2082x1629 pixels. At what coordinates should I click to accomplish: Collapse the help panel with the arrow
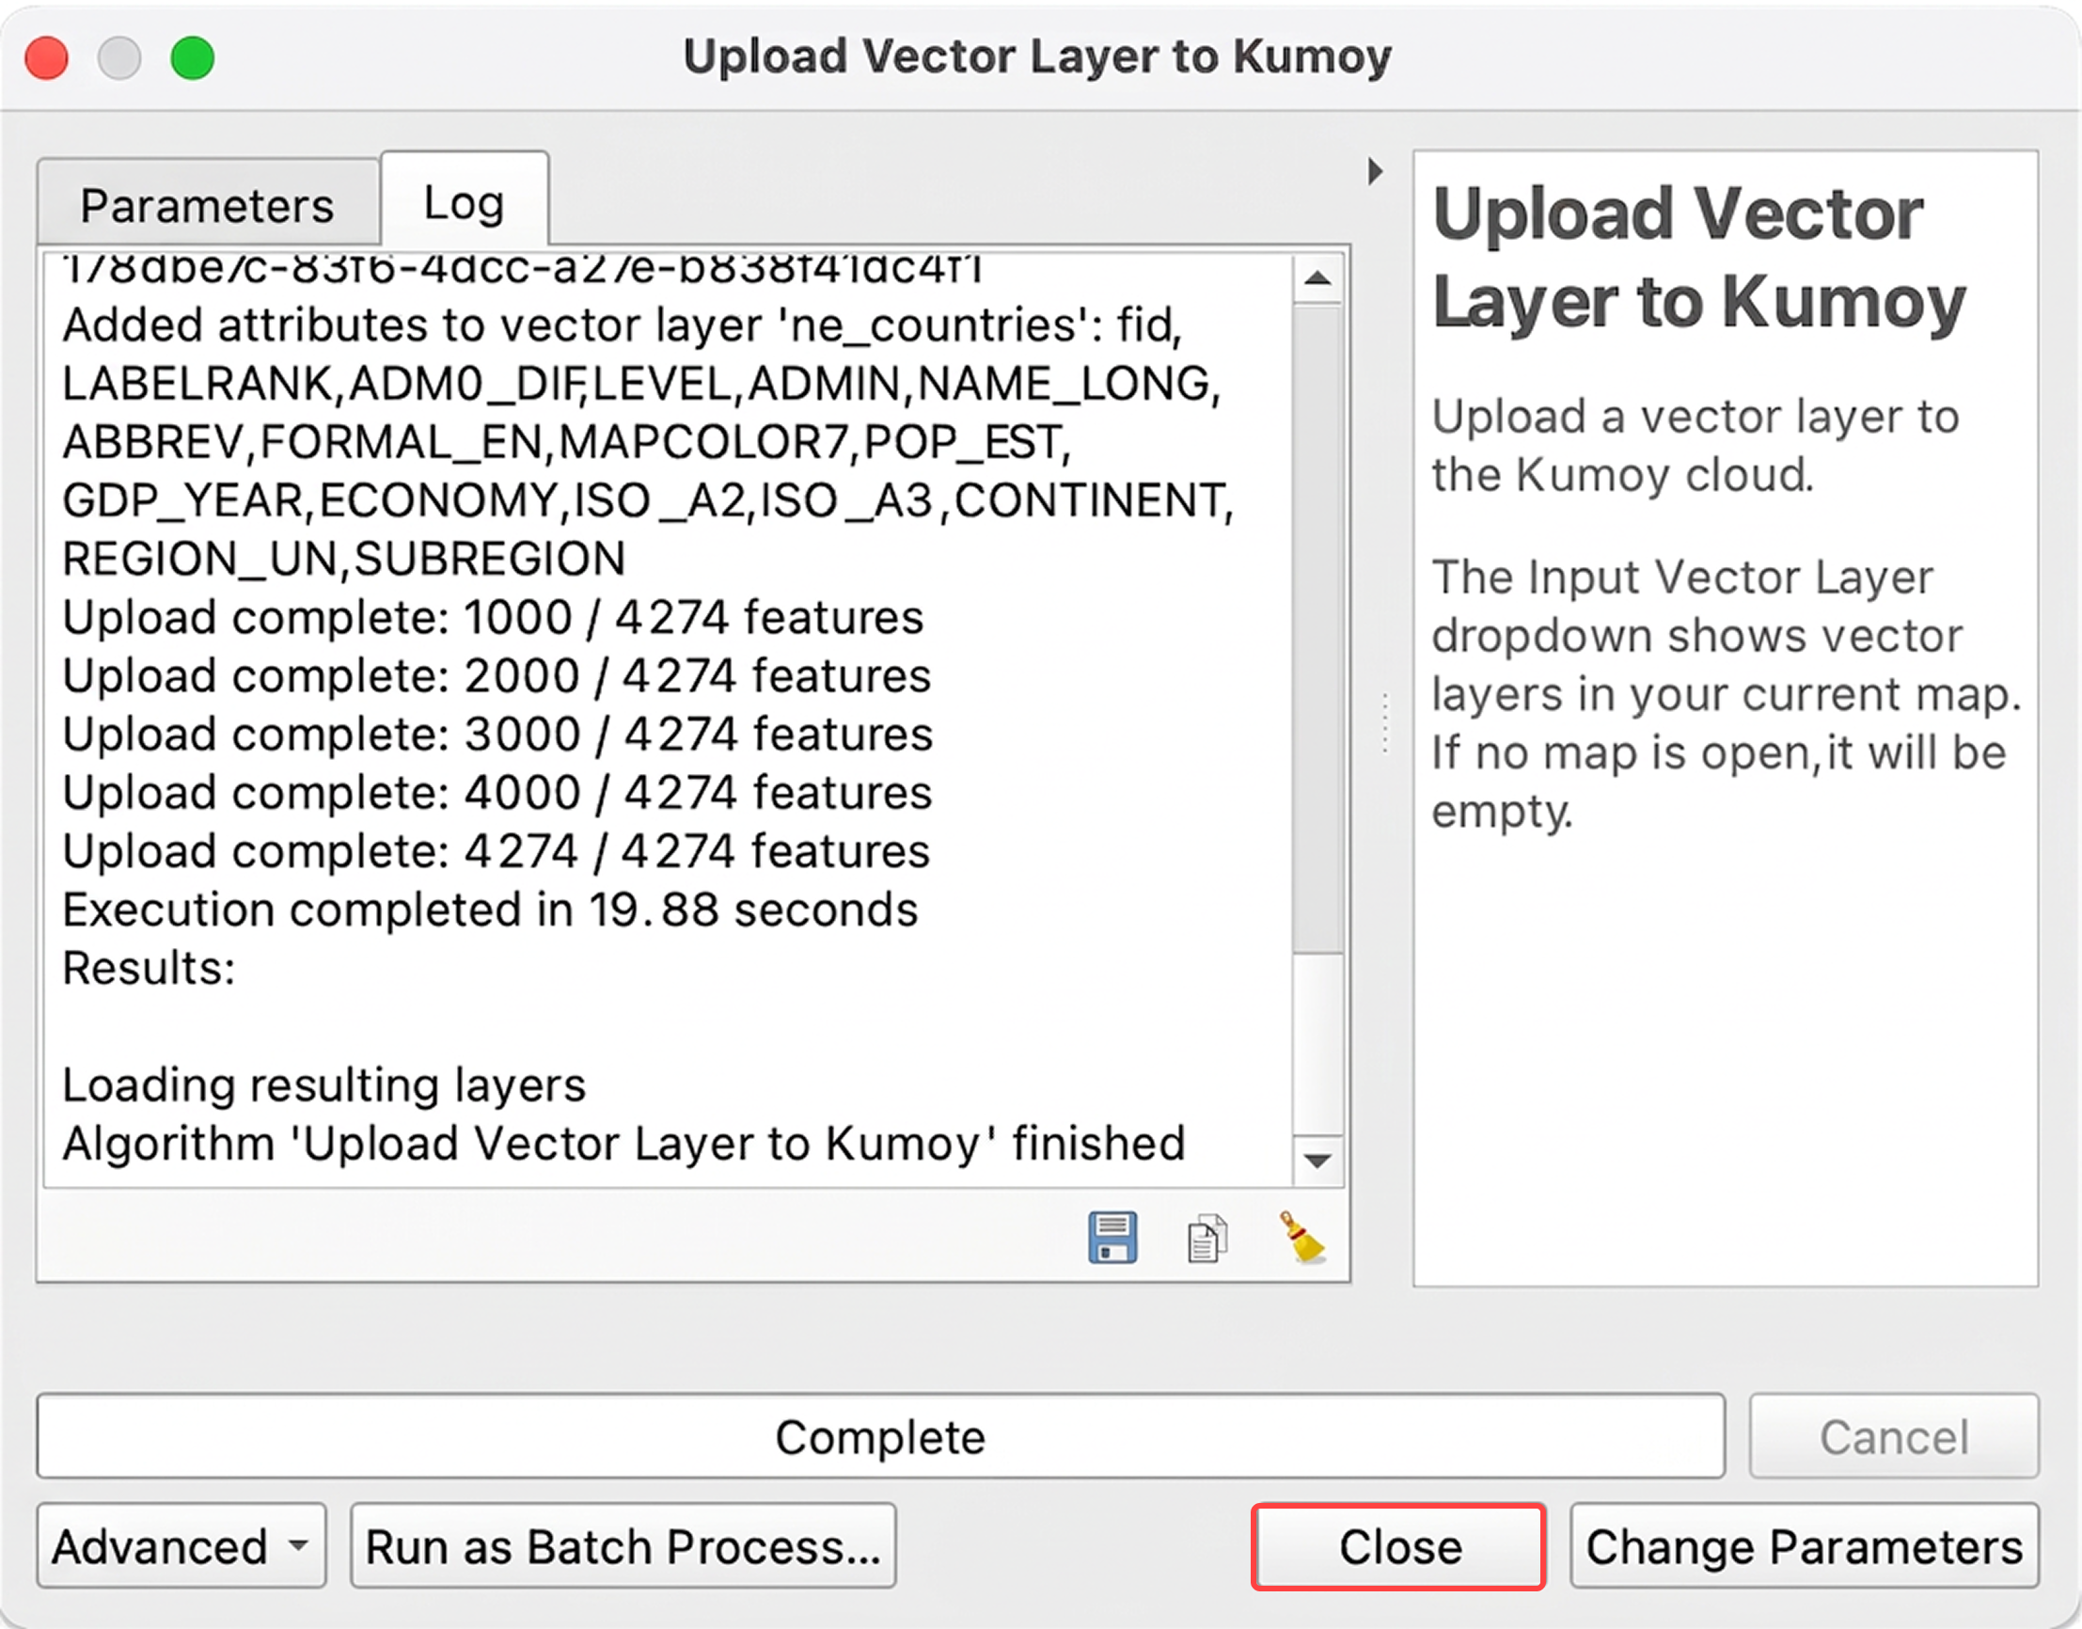click(x=1376, y=172)
